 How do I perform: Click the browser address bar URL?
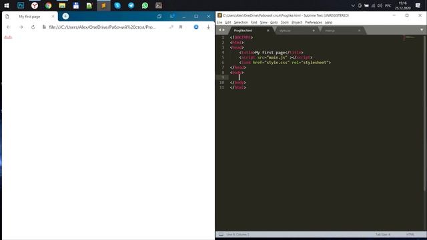point(102,27)
